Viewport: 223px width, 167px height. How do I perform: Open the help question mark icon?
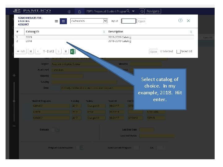pos(180,20)
